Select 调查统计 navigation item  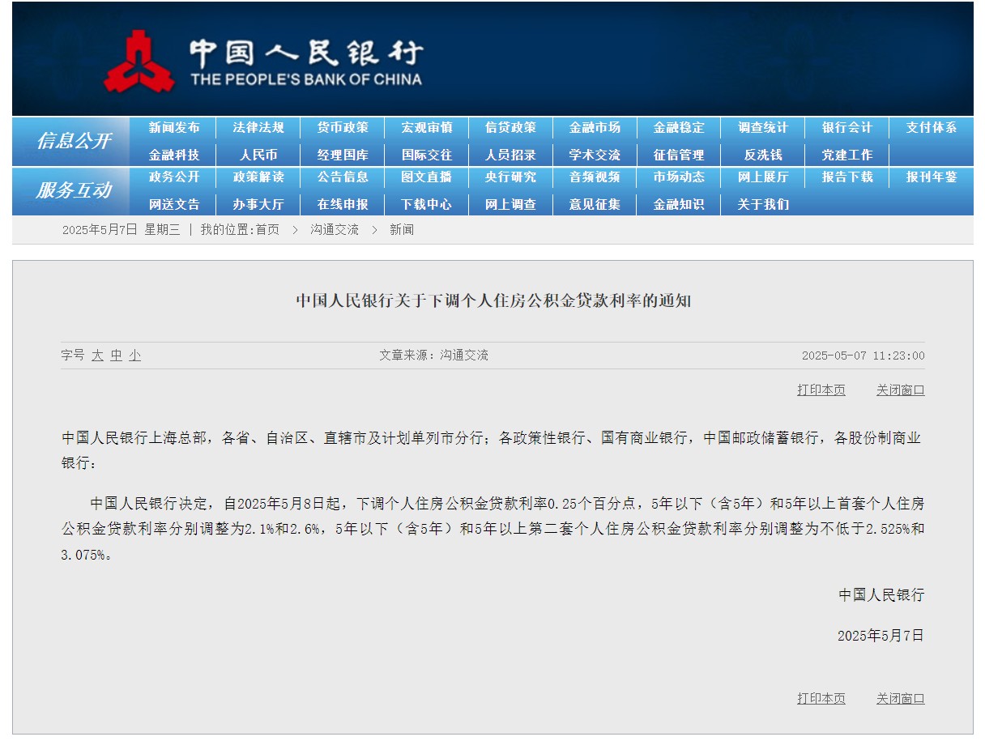click(x=762, y=128)
